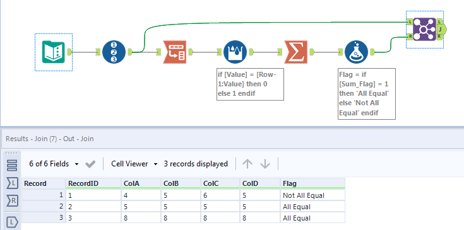Viewport: 464px width, 230px height.
Task: Click Join tool R input anchor
Action: tap(410, 37)
